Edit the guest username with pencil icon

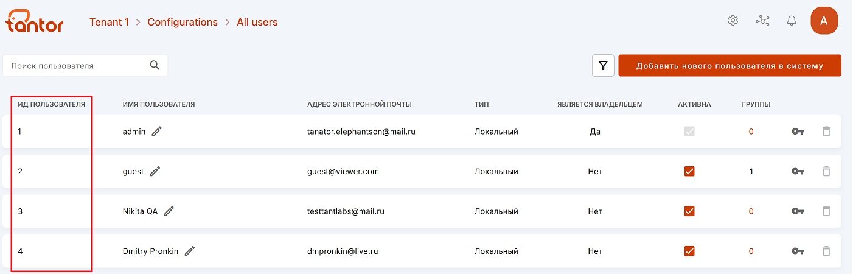point(155,172)
